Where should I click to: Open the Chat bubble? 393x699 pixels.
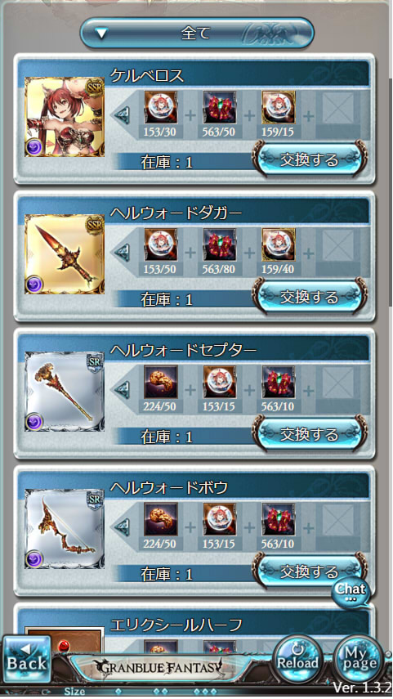[x=351, y=592]
